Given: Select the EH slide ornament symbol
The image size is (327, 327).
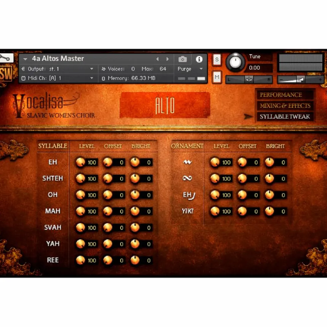Looking at the screenshot, I should tap(189, 195).
